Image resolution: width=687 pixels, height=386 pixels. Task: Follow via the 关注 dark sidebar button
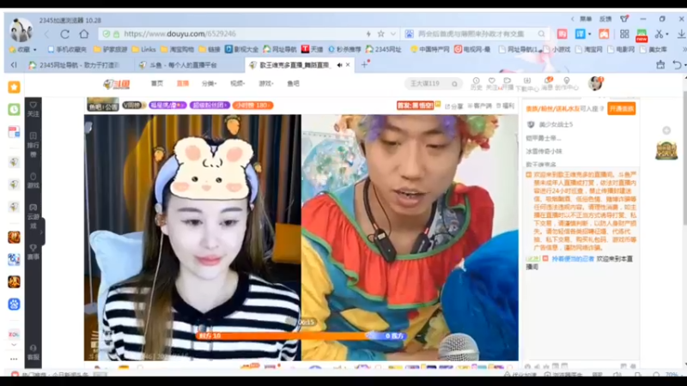(33, 110)
